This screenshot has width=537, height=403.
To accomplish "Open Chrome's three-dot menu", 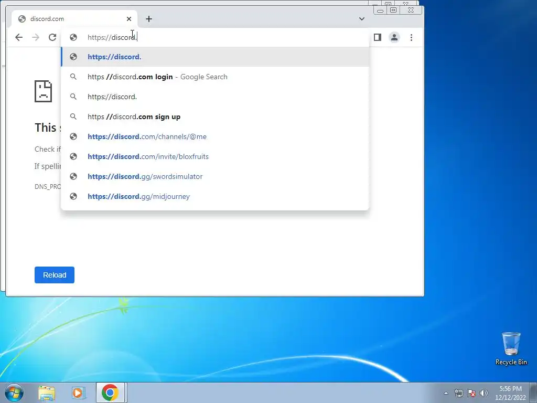I will [411, 37].
